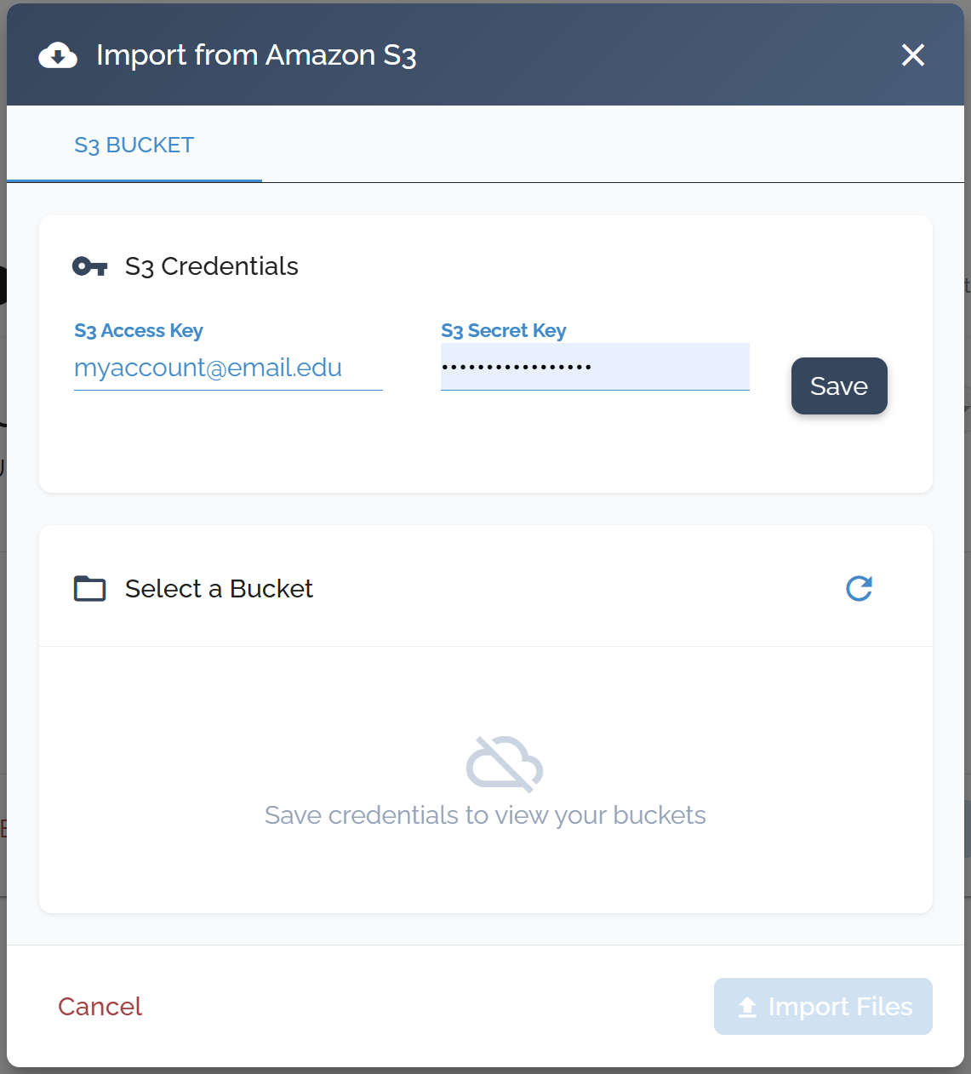Click the crossed-out cloud icon

click(x=504, y=763)
